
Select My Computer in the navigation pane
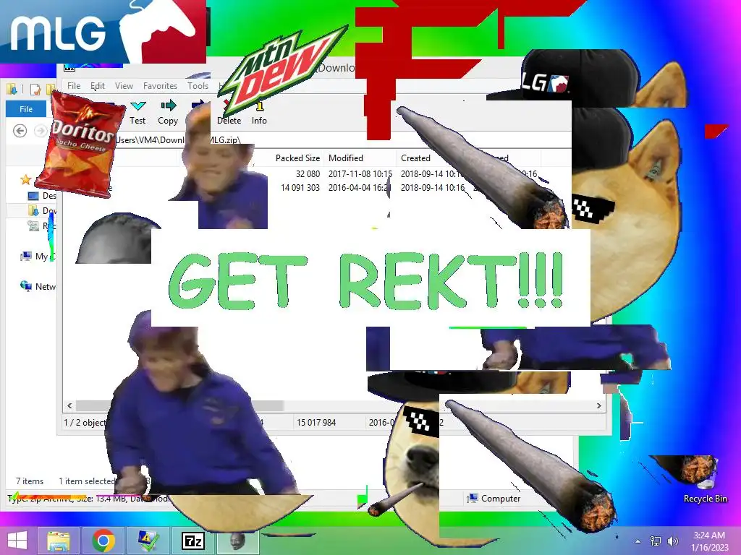(x=38, y=257)
